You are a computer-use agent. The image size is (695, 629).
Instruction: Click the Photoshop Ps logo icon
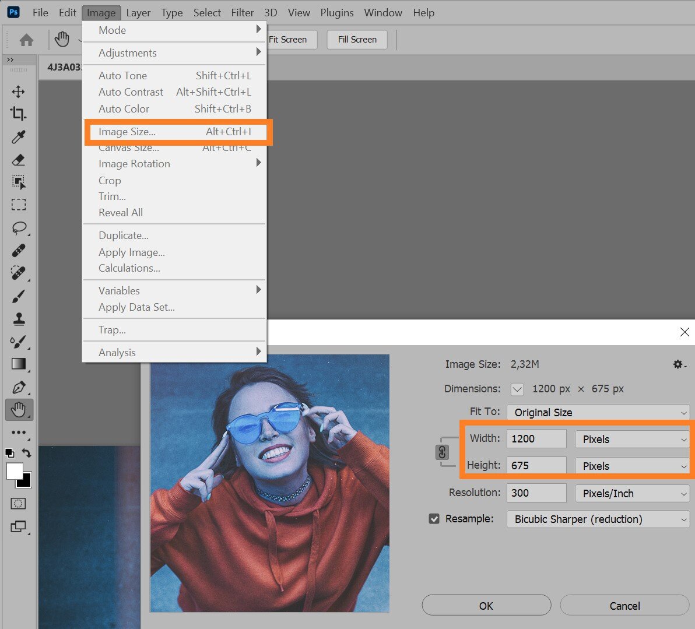14,12
